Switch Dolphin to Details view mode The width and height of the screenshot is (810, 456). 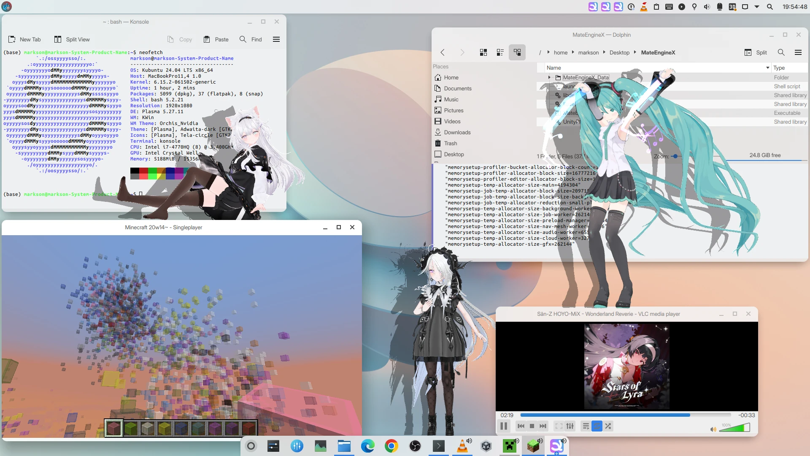point(517,52)
